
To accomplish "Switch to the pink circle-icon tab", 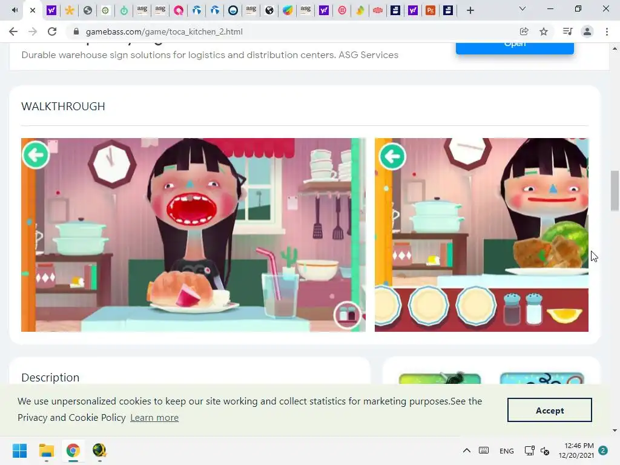I will point(342,10).
